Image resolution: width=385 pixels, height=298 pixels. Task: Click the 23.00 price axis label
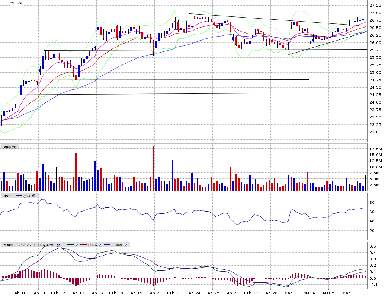375,132
